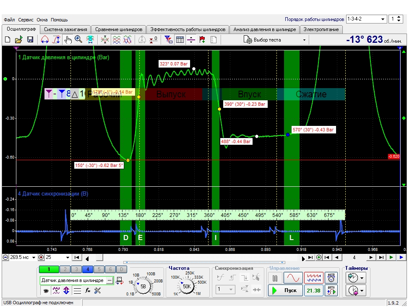Image resolution: width=412 pixels, height=308 pixels.
Task: Select the magnifier zoom tool
Action: pyautogui.click(x=78, y=39)
